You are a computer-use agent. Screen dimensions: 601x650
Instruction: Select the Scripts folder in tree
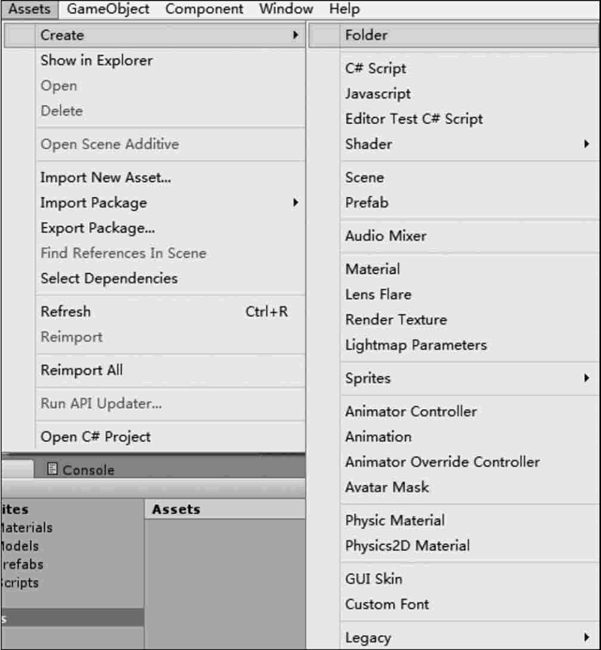[20, 582]
